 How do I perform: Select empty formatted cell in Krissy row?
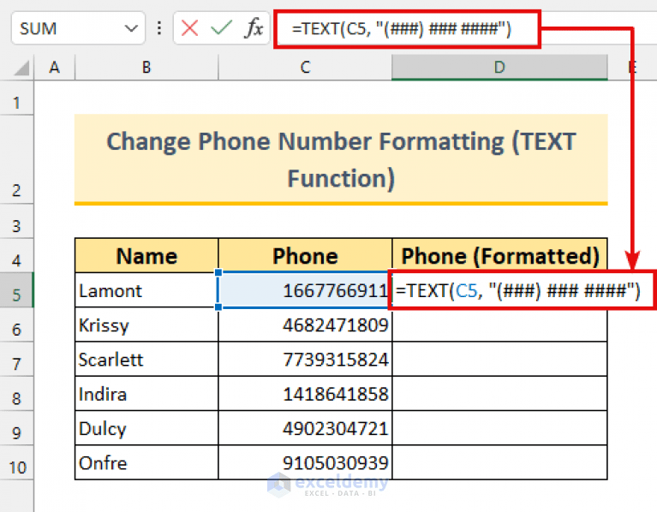(x=499, y=324)
